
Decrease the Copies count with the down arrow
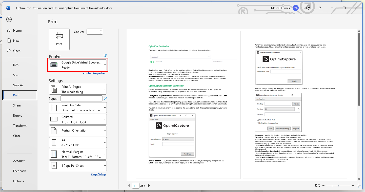click(x=101, y=33)
